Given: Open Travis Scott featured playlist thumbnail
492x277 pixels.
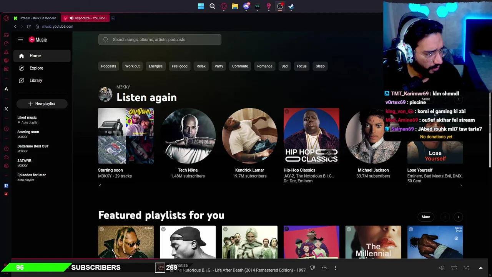Looking at the screenshot, I should pos(435,242).
